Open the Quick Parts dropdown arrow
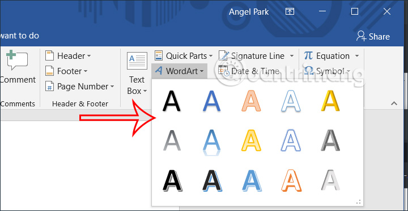Image resolution: width=408 pixels, height=211 pixels. pos(210,56)
